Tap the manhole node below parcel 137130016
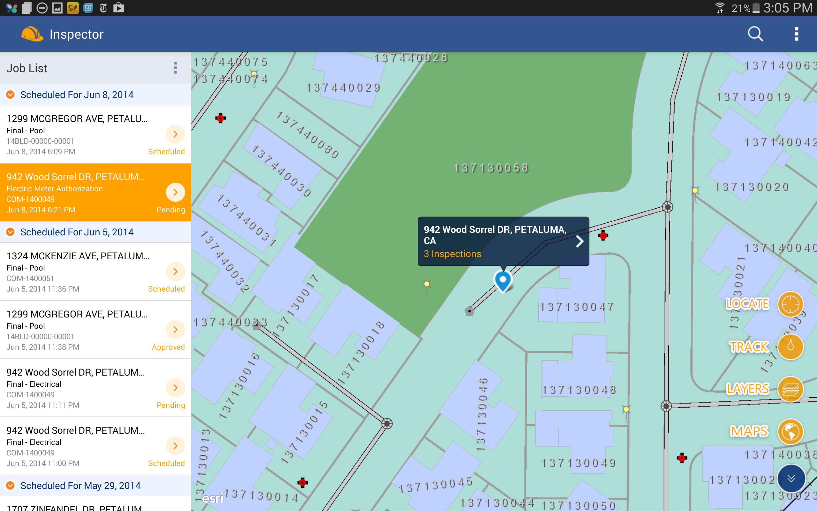Screen dimensions: 817x511 (387, 423)
